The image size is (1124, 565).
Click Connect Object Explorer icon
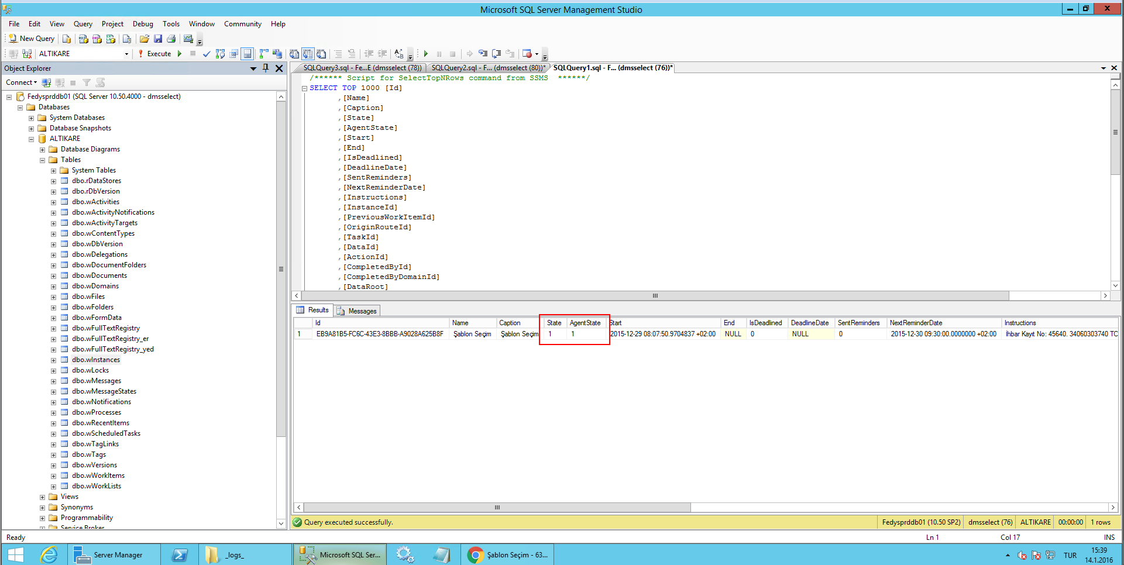(x=47, y=82)
